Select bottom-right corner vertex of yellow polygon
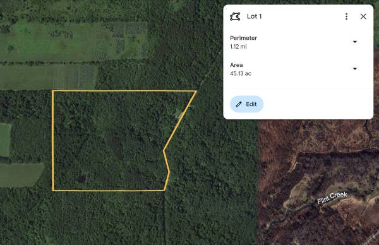Viewport: 379px width, 245px height. pyautogui.click(x=165, y=190)
